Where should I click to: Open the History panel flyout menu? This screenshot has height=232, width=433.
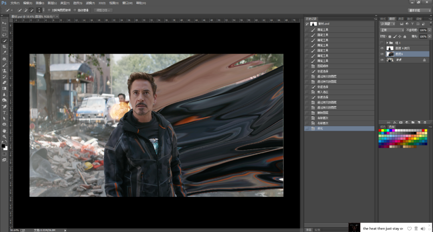(376, 19)
